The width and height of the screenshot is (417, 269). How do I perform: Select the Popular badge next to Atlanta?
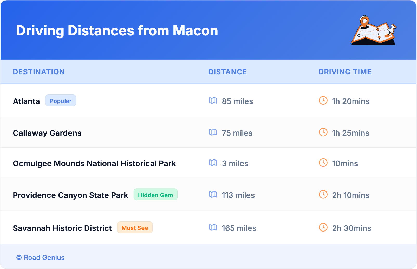tap(61, 101)
